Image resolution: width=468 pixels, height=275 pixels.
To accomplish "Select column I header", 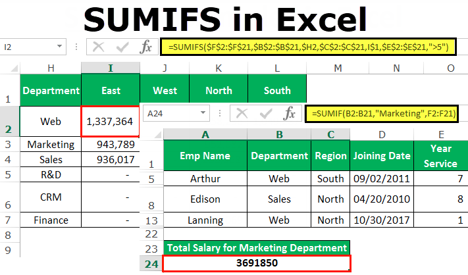I will coord(111,68).
